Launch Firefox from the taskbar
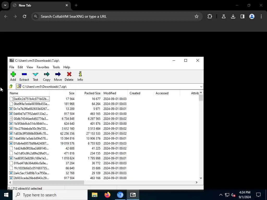The image size is (267, 200). tap(107, 195)
